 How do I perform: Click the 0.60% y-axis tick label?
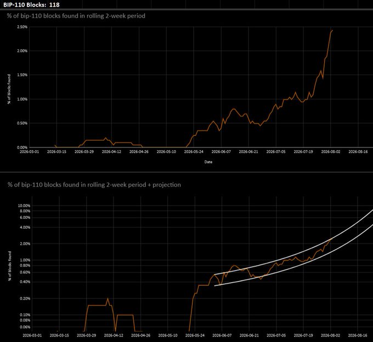(25, 272)
